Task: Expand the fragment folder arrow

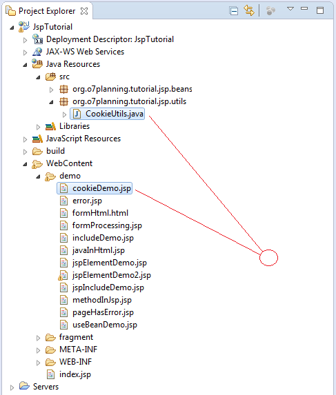Action: point(38,338)
